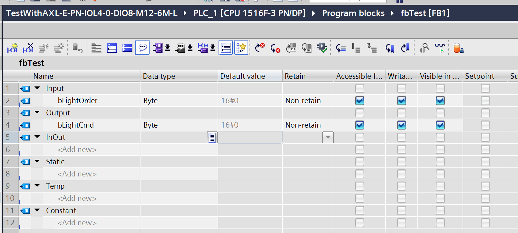Screen dimensions: 518x233
Task: Click the Show favorites star icon
Action: coord(241,48)
